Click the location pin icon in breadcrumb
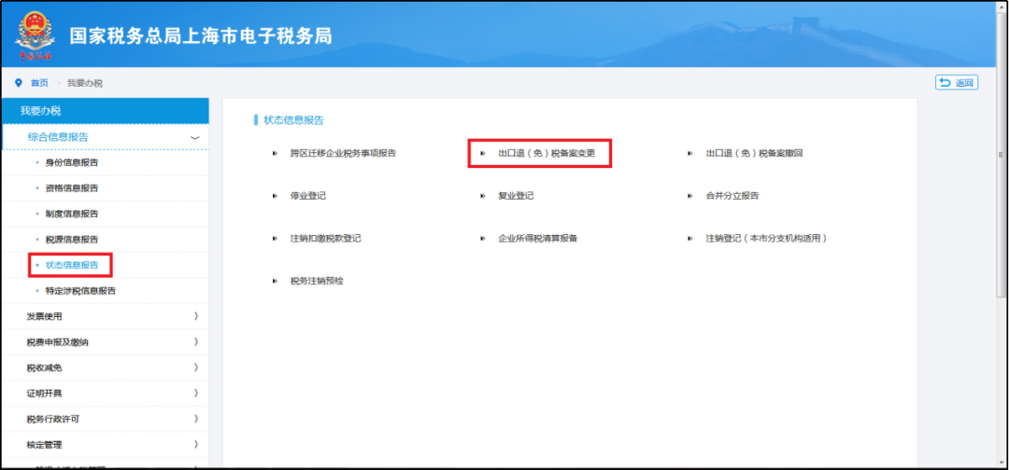Viewport: 1009px width, 470px height. point(19,83)
